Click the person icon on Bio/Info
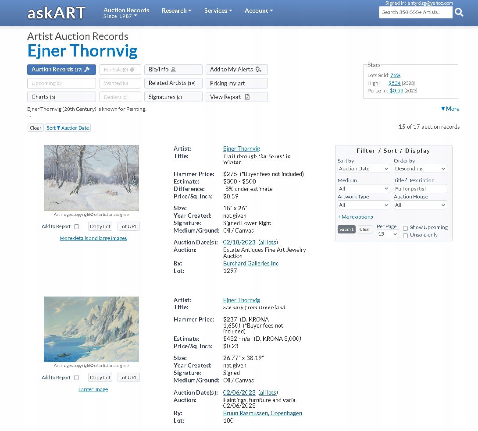The width and height of the screenshot is (478, 431). point(173,69)
